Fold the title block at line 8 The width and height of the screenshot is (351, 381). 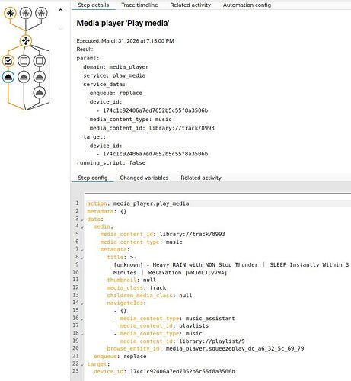tap(82, 258)
